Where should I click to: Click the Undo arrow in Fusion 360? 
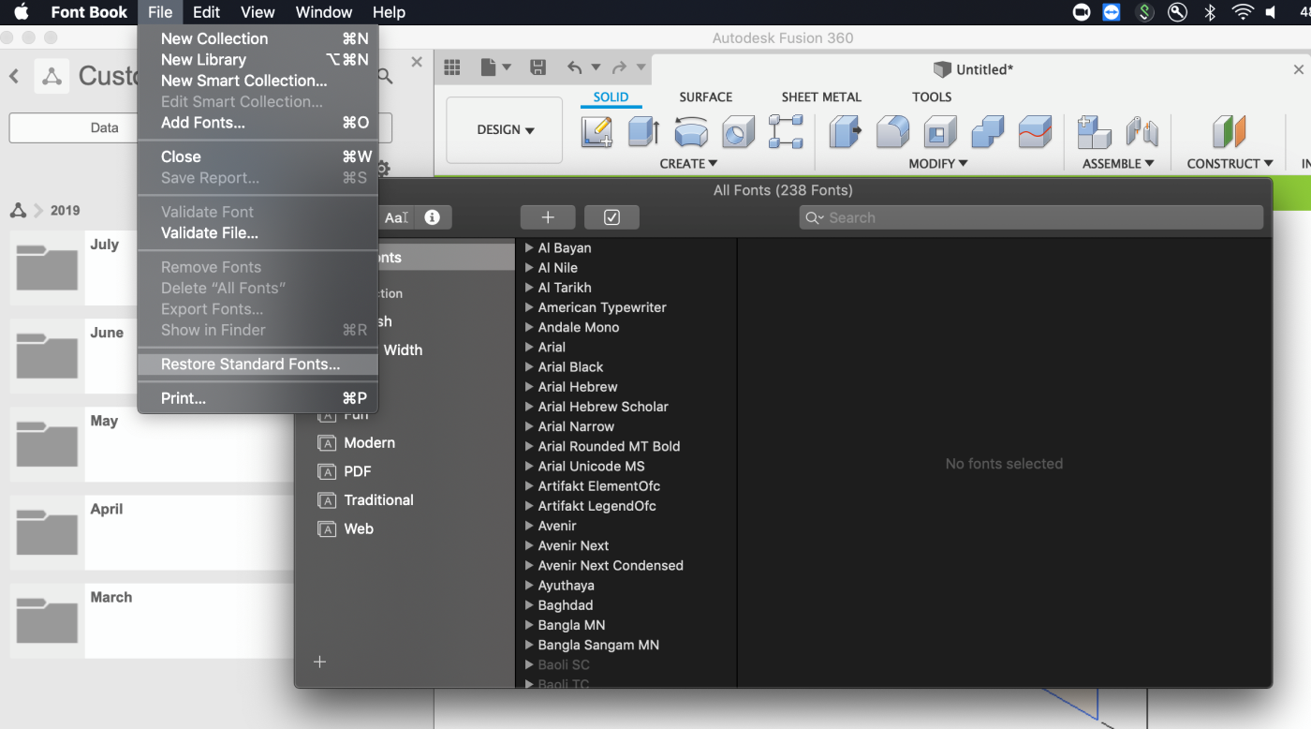click(574, 67)
